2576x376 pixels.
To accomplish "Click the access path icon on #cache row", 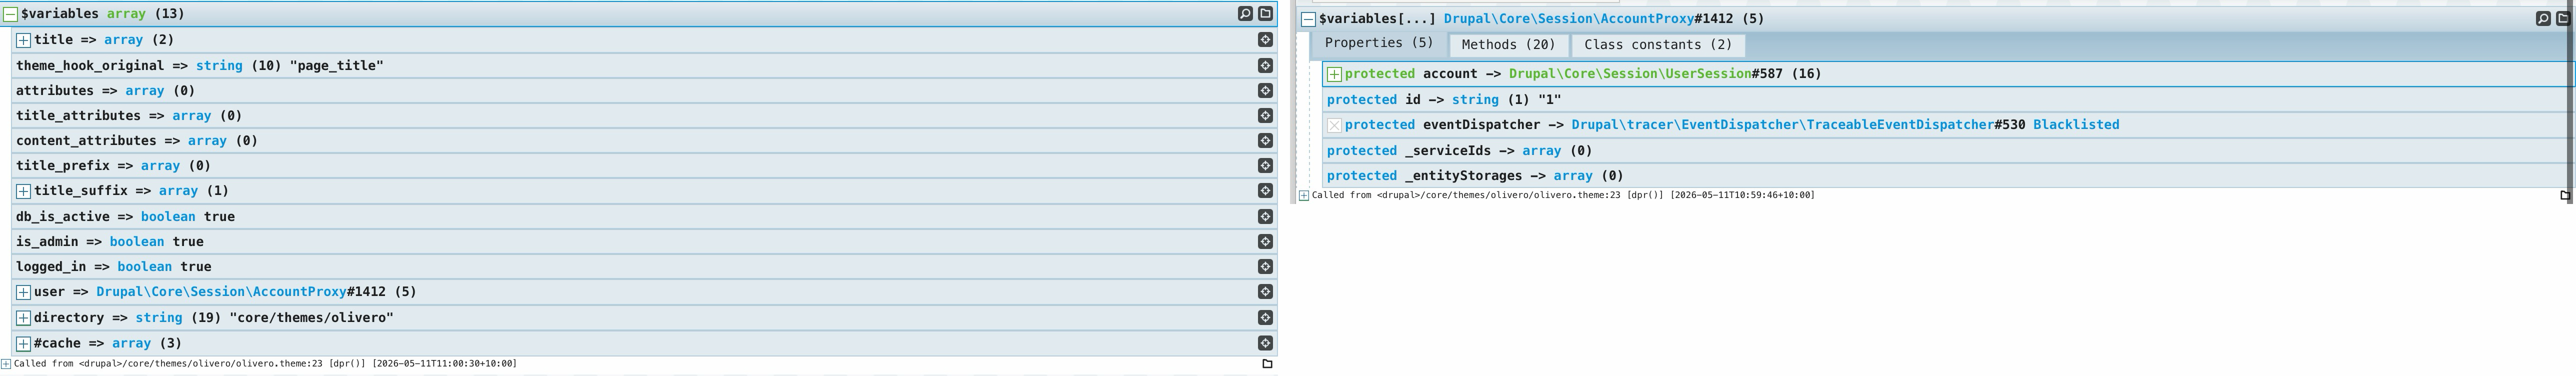I will pos(1265,343).
